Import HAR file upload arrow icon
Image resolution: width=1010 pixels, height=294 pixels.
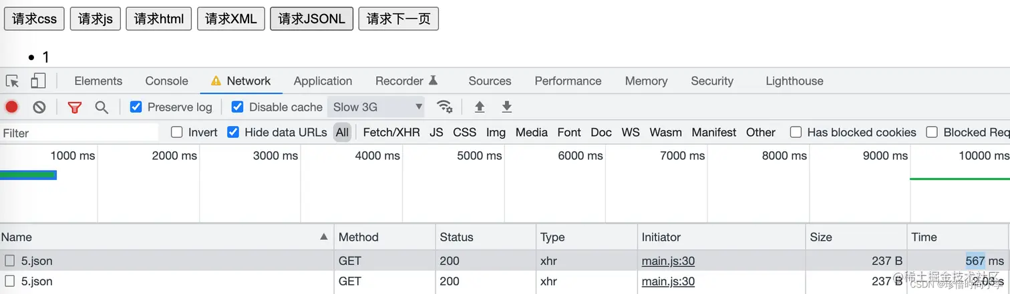coord(479,107)
